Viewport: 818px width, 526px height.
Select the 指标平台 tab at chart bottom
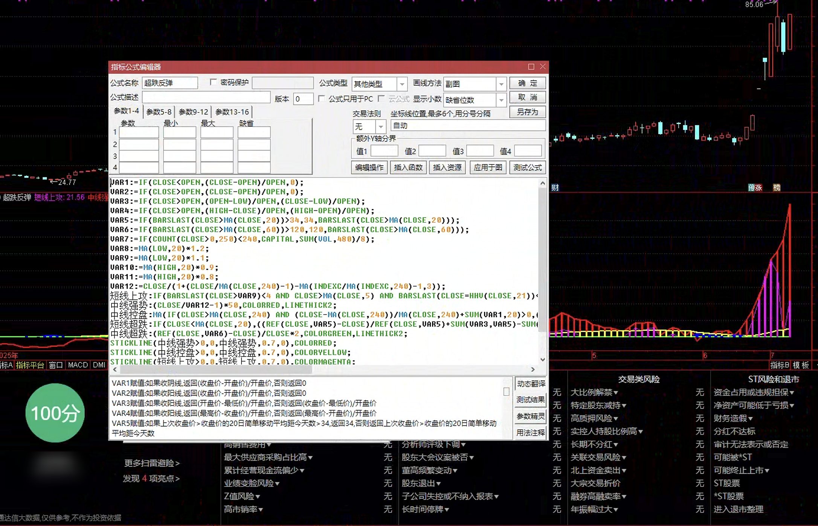pyautogui.click(x=30, y=365)
